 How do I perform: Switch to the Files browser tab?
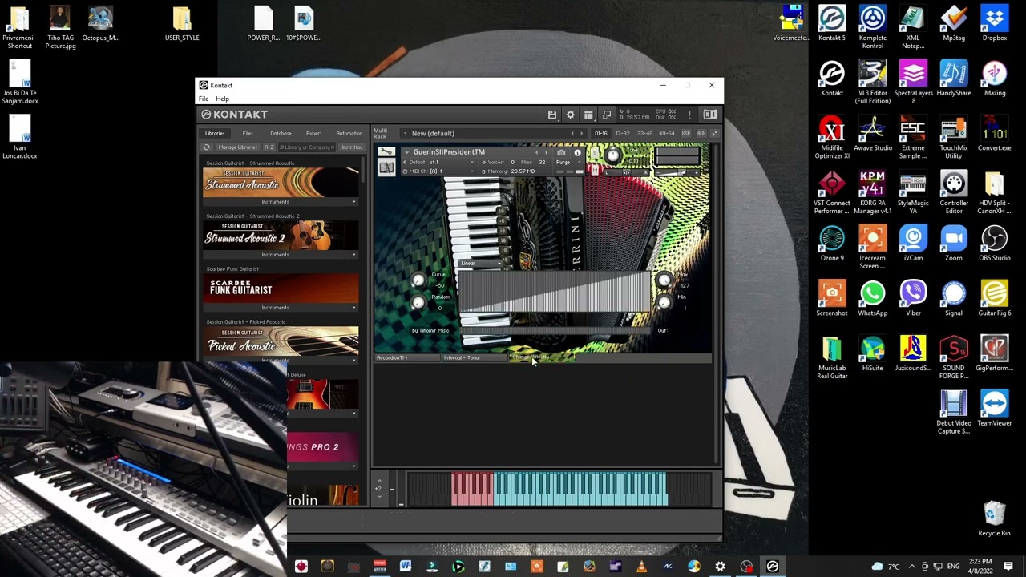coord(248,133)
